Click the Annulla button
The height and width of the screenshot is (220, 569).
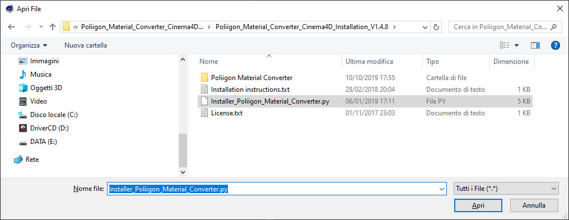click(534, 205)
